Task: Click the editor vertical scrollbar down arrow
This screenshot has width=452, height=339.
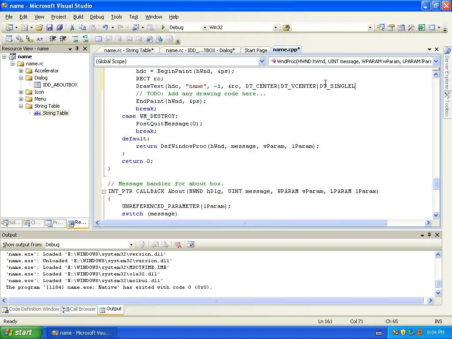Action: (436, 215)
